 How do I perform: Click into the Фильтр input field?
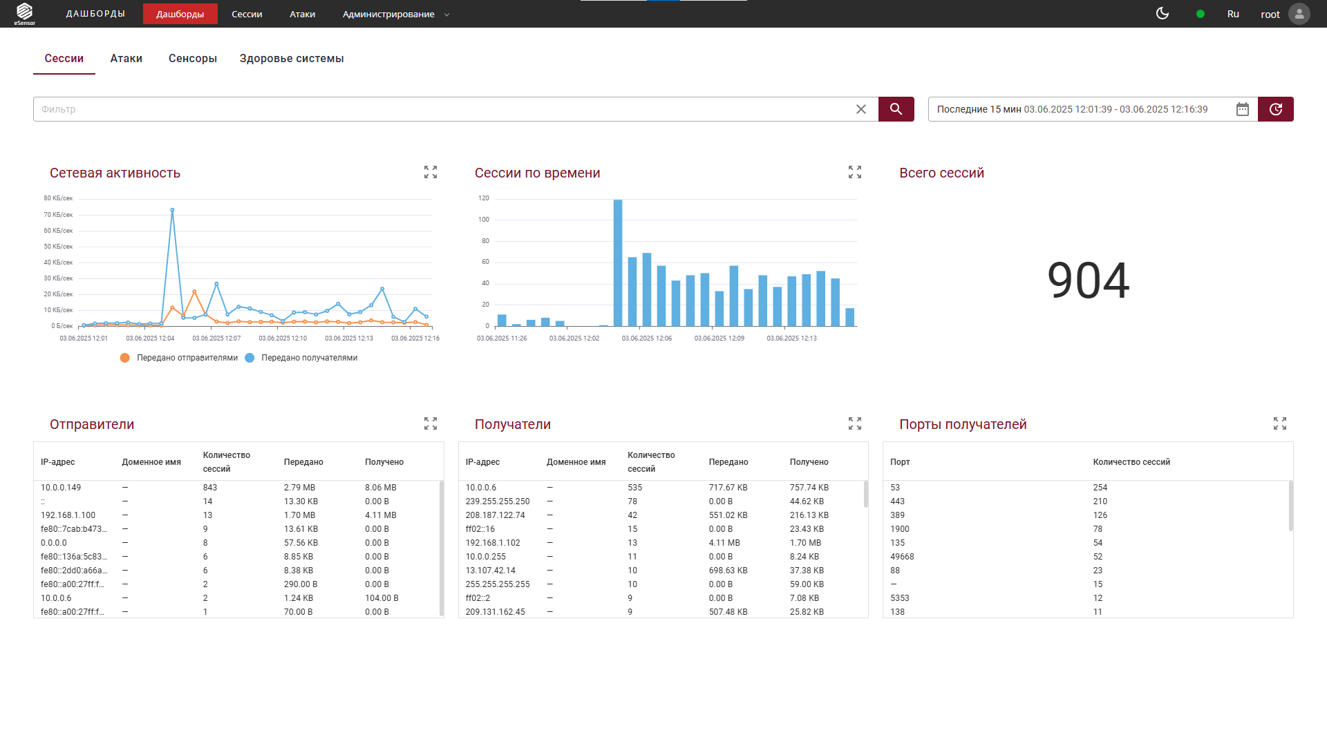pos(442,109)
